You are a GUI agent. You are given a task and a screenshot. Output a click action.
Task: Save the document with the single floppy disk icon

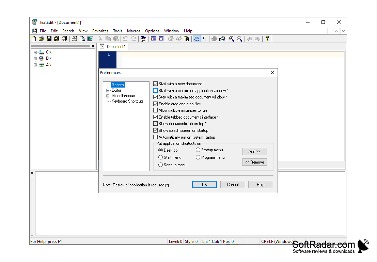coord(49,39)
